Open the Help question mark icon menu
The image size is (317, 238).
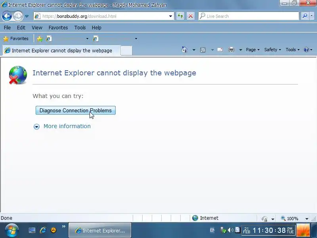coord(308,50)
